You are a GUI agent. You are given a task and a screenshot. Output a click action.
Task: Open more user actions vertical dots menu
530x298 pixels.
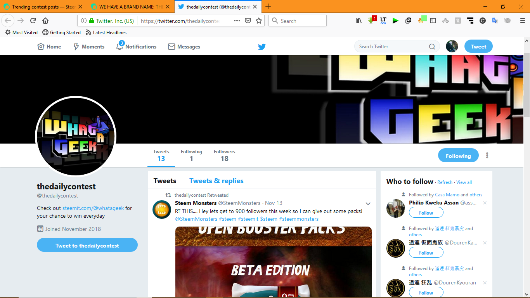click(487, 156)
